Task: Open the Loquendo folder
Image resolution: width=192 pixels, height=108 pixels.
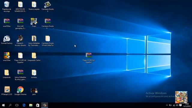Action: (x=7, y=74)
